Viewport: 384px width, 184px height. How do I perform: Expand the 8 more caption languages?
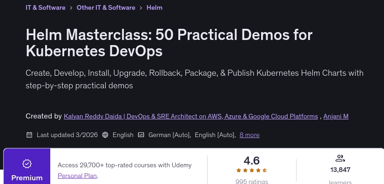click(x=249, y=135)
